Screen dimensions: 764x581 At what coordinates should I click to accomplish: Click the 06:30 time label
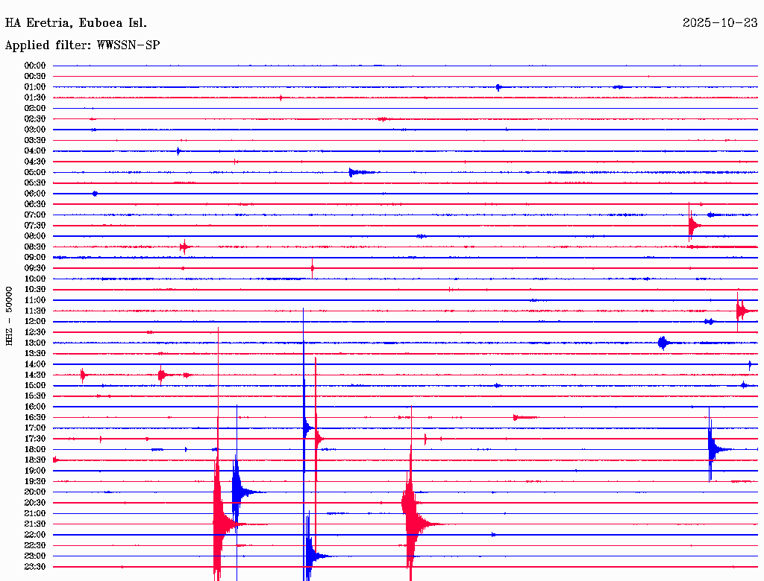tap(35, 204)
